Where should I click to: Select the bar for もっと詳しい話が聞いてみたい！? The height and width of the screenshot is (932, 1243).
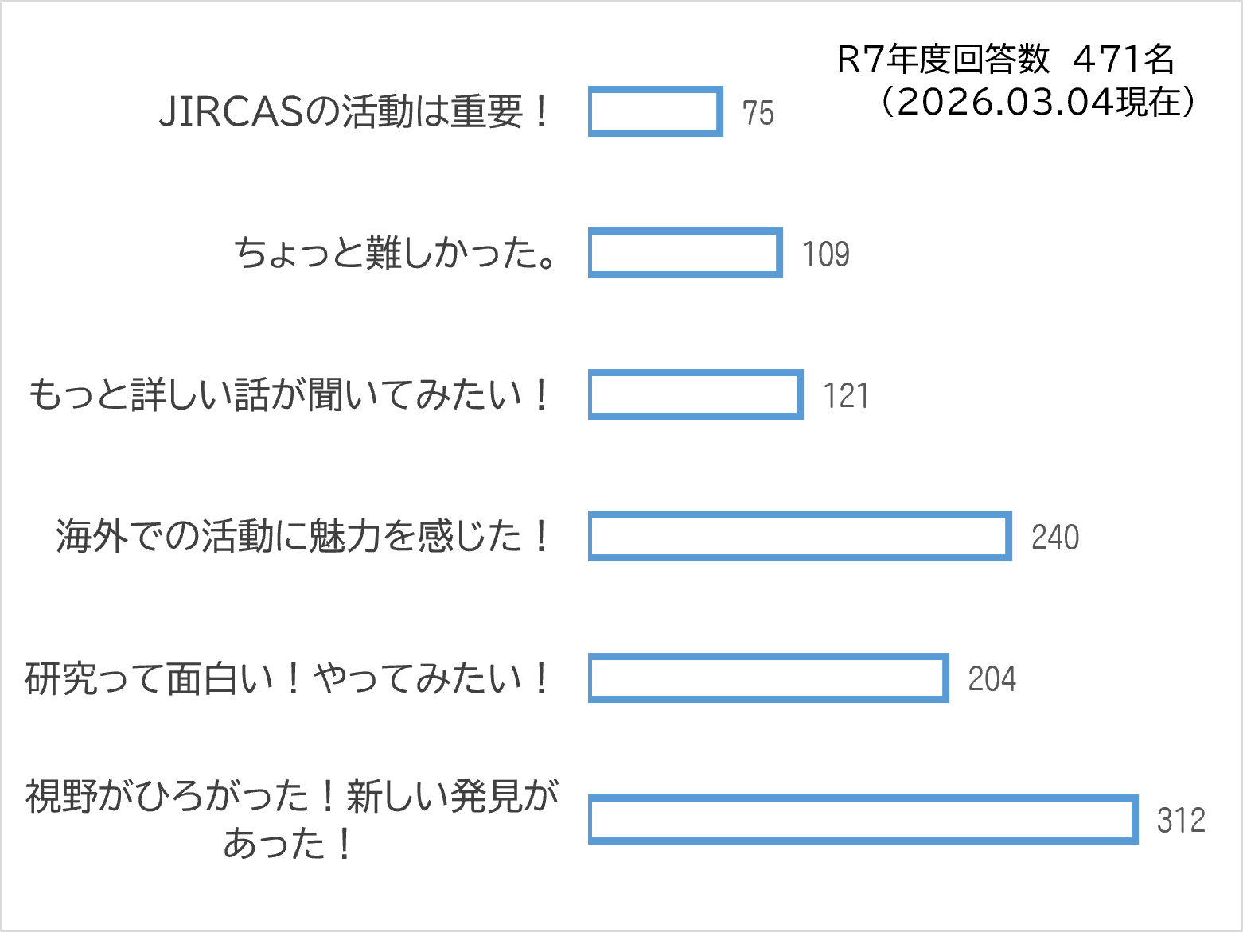696,394
